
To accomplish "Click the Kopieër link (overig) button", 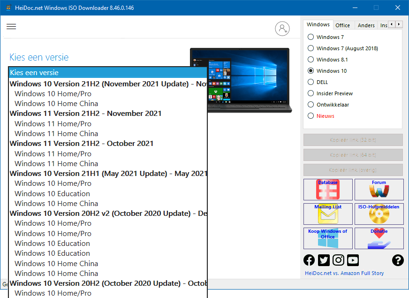I will click(x=353, y=170).
